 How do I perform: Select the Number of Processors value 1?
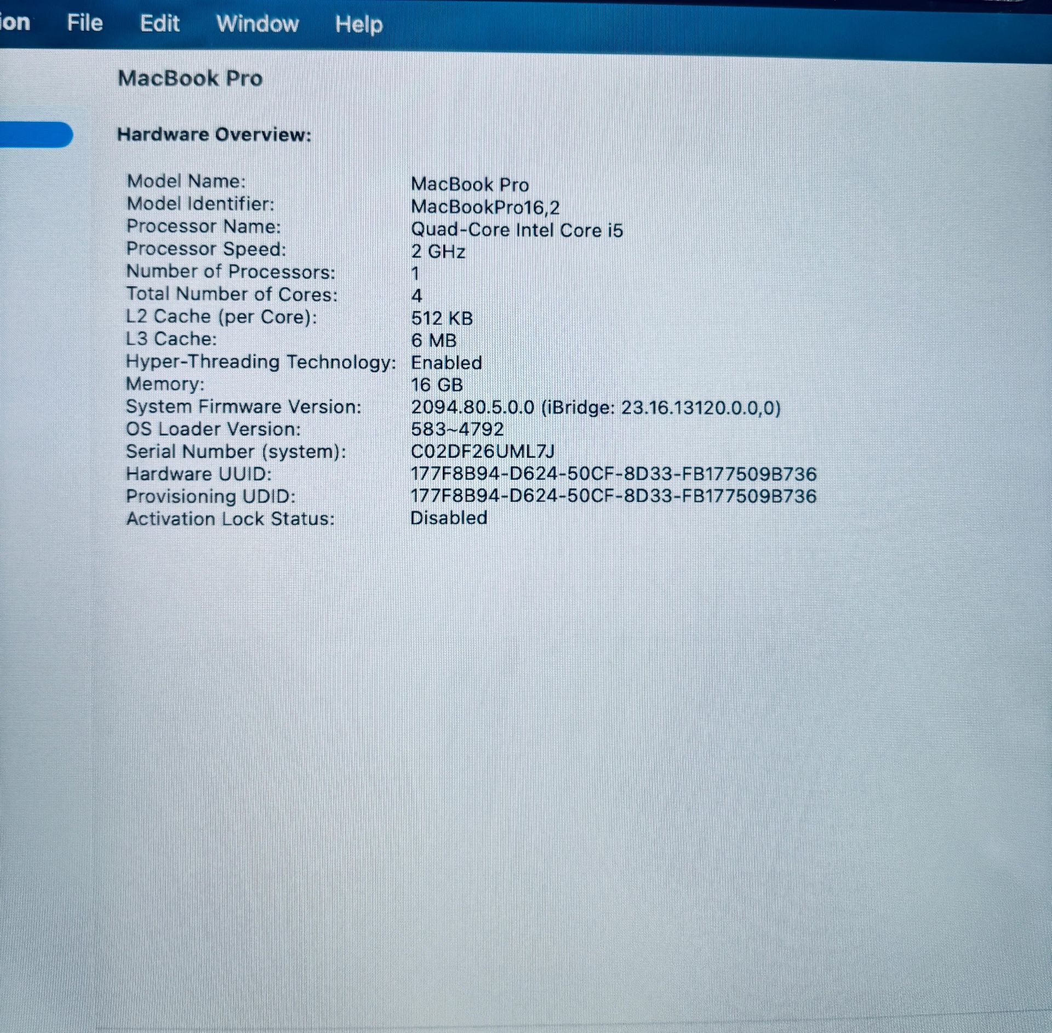[x=415, y=273]
